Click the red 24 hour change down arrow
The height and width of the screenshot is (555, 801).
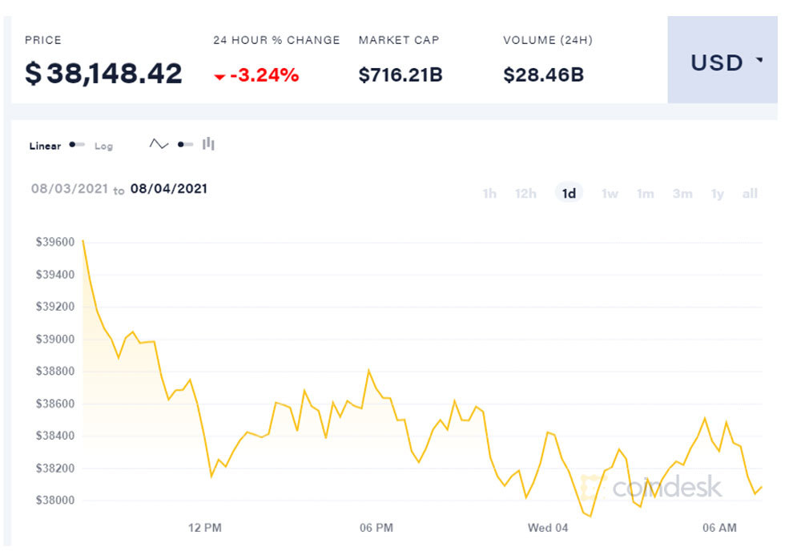(219, 77)
